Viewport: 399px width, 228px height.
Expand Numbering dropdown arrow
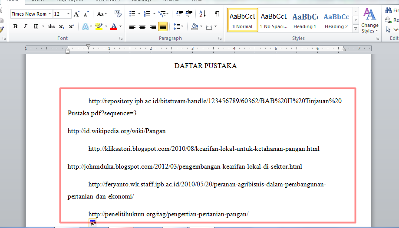click(x=154, y=14)
